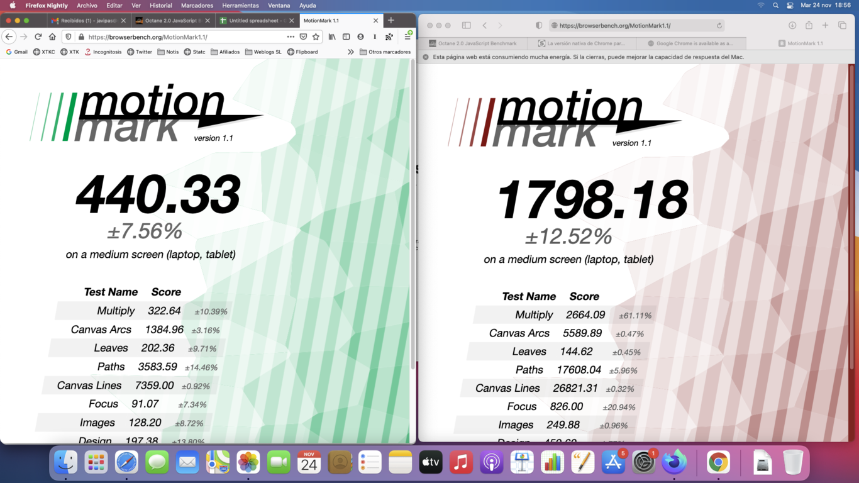Screen dimensions: 859x483
Task: Save page to Pocket icon
Action: point(303,37)
